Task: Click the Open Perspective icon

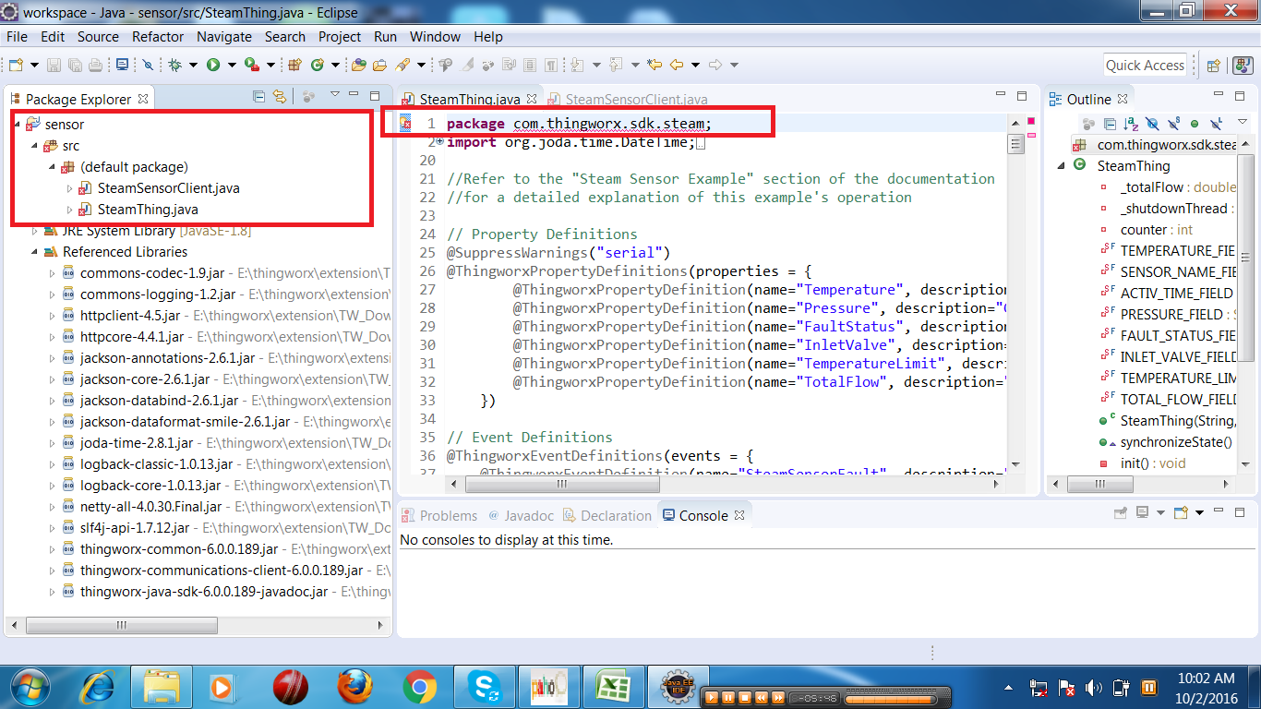Action: (x=1214, y=66)
